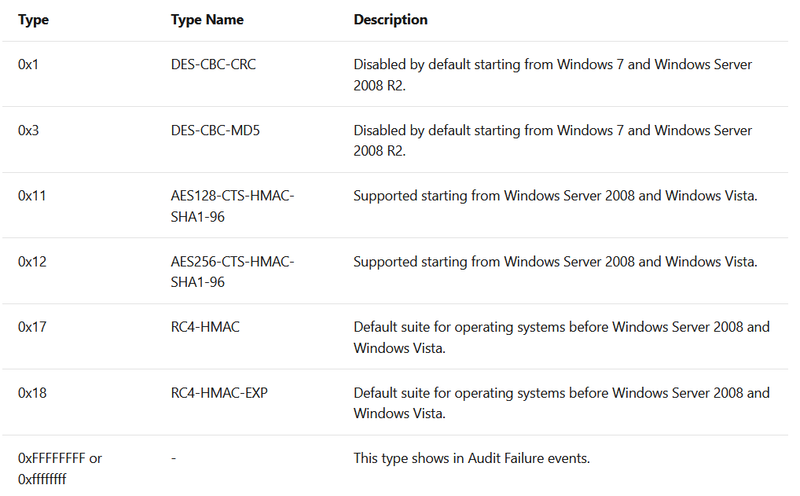Click the 0x1 Disabled by default description
Image resolution: width=800 pixels, height=496 pixels.
[x=552, y=75]
